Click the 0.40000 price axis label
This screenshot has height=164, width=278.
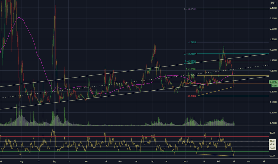[273, 113]
